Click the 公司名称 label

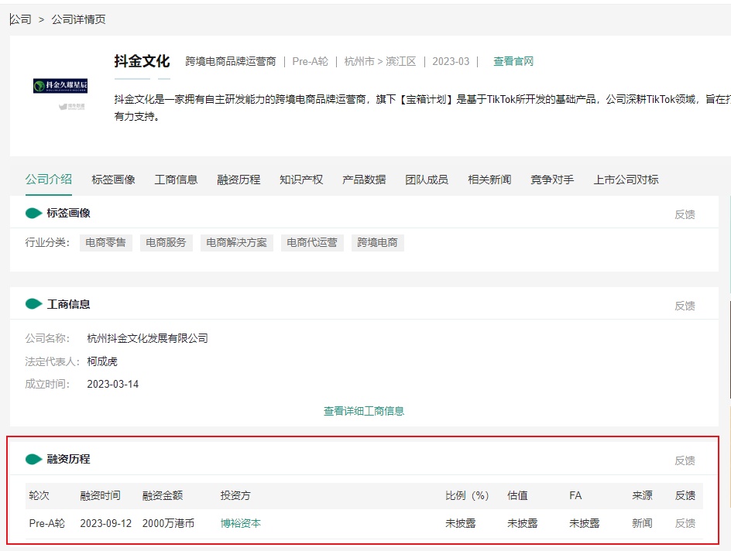click(47, 338)
